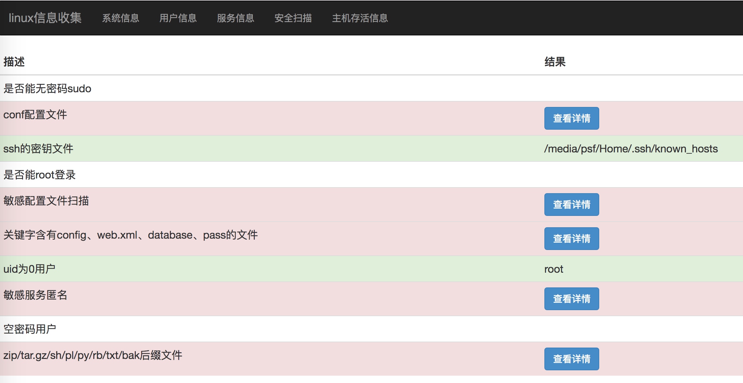The image size is (743, 383).
Task: Click the uid为0用户 row label
Action: [29, 269]
